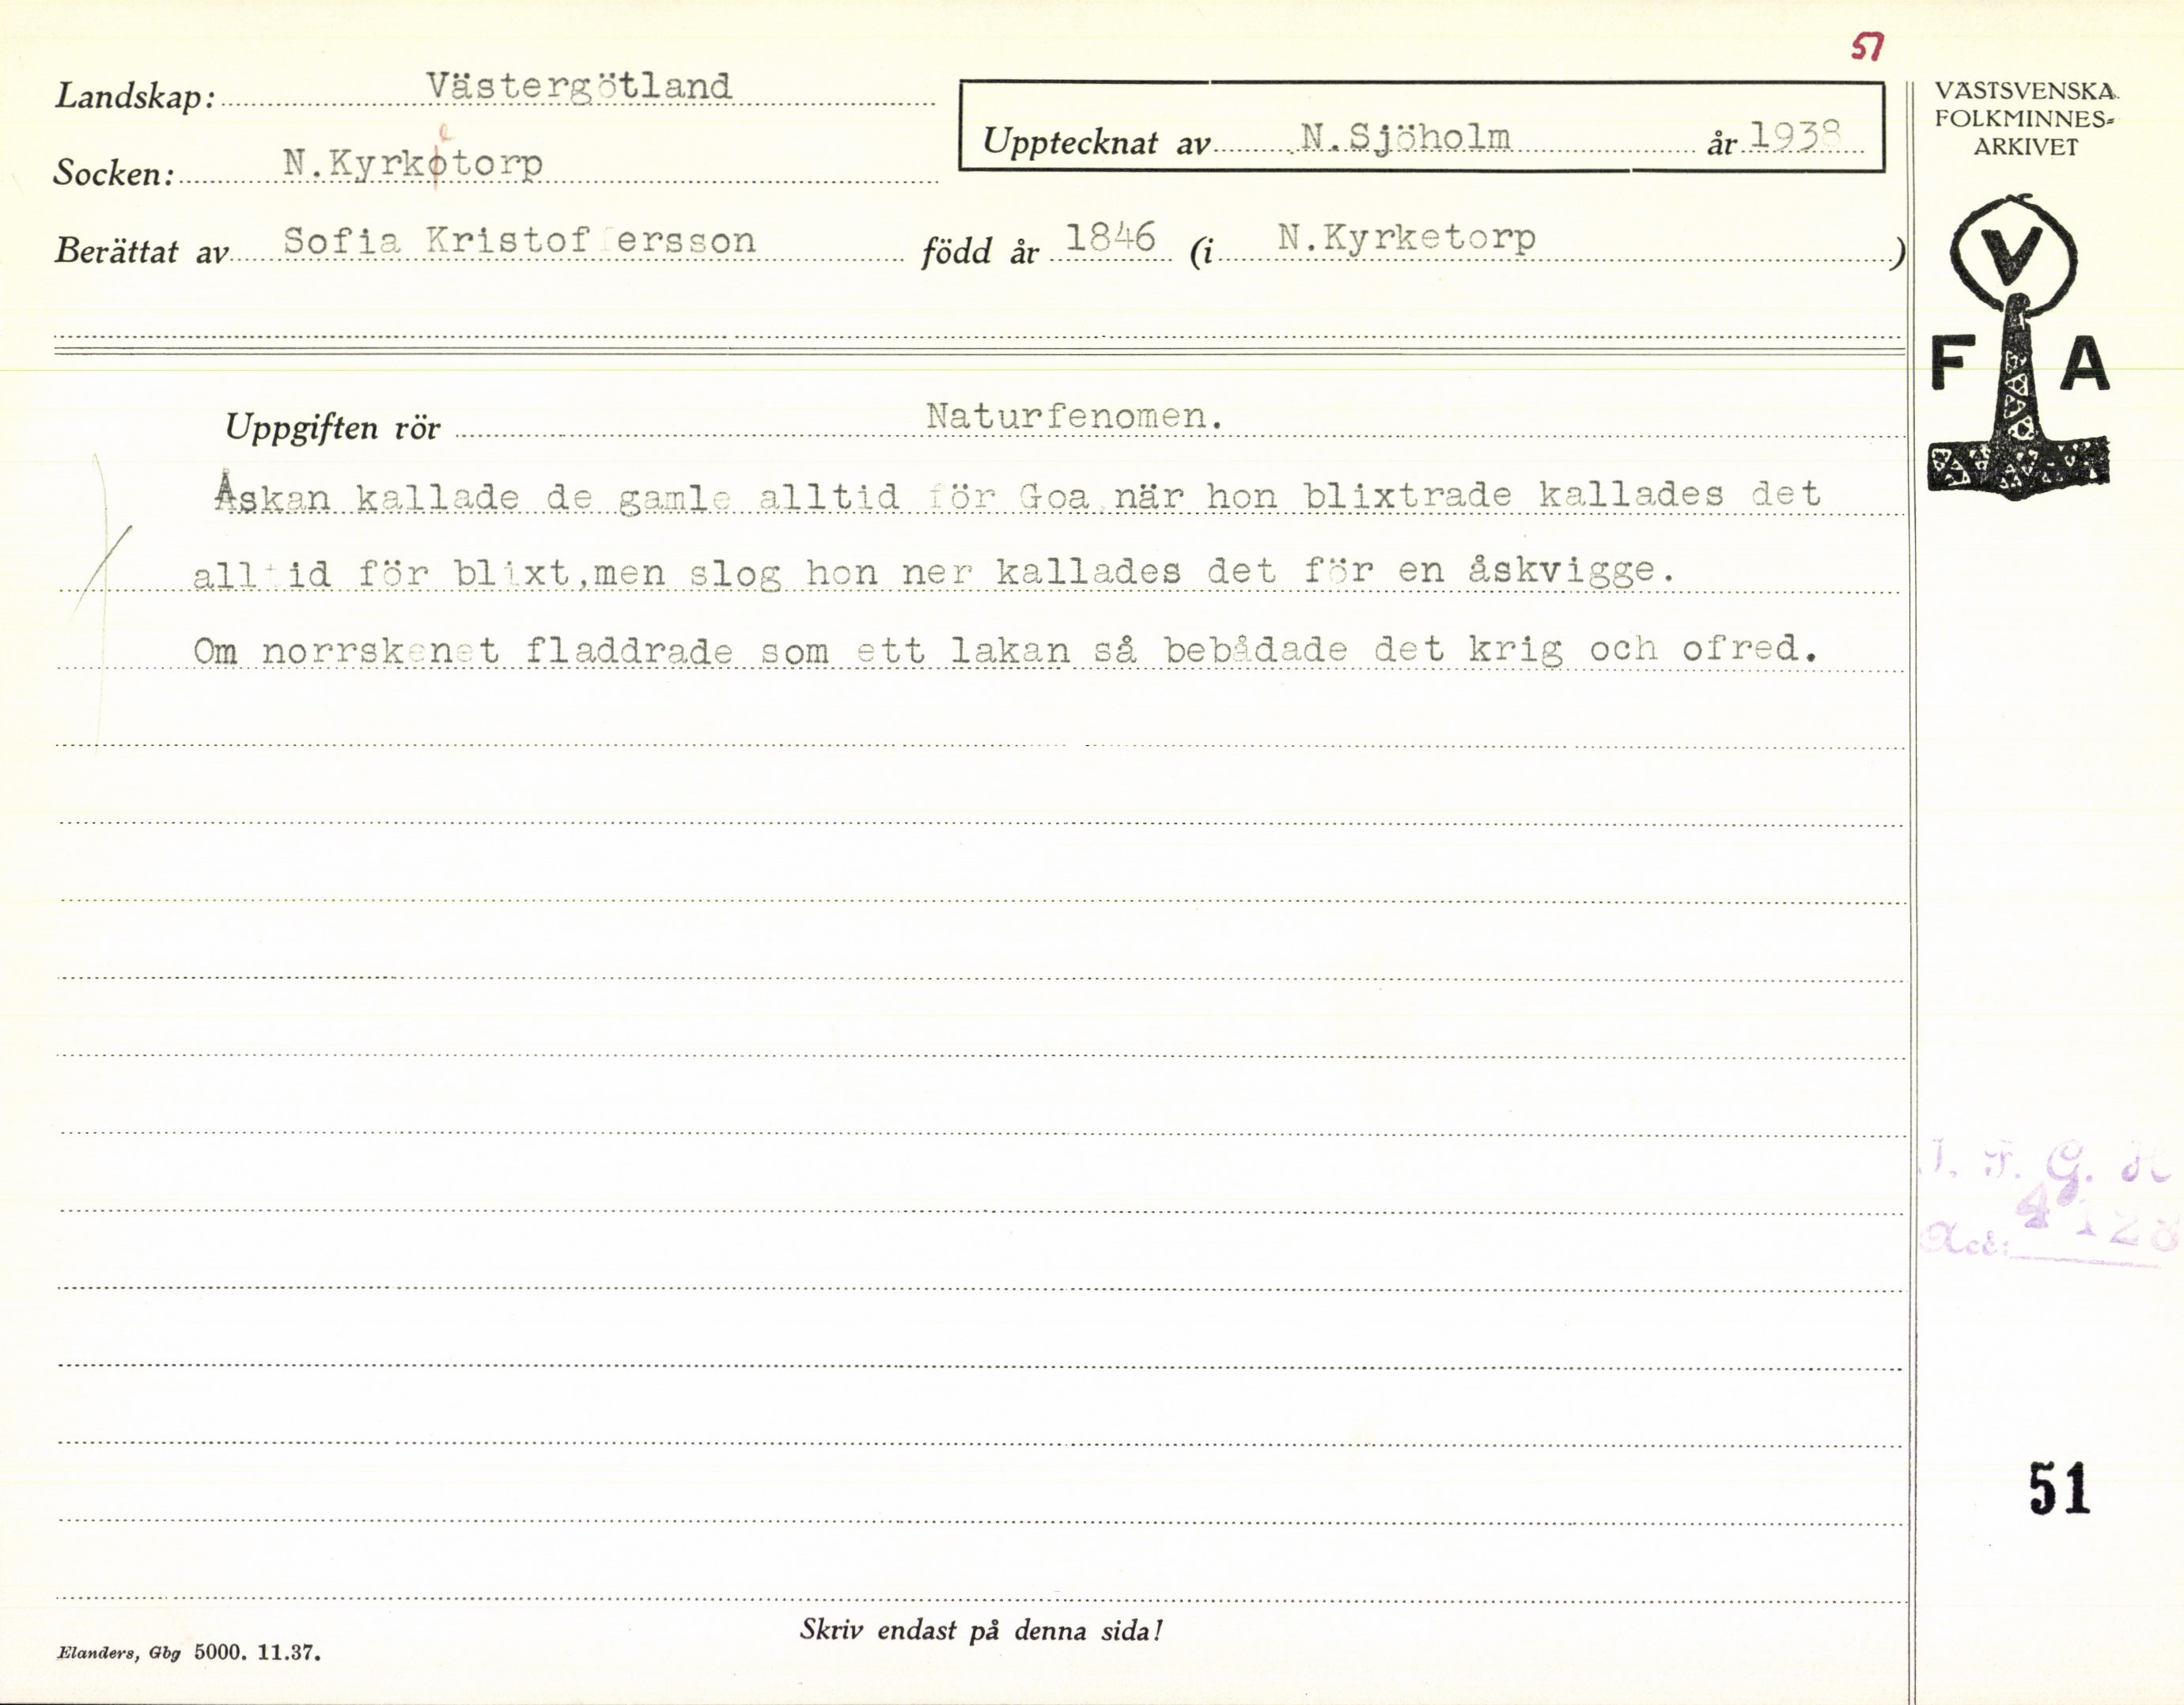Image resolution: width=2184 pixels, height=1705 pixels.
Task: Click the bold printed number 51
Action: point(2059,1488)
